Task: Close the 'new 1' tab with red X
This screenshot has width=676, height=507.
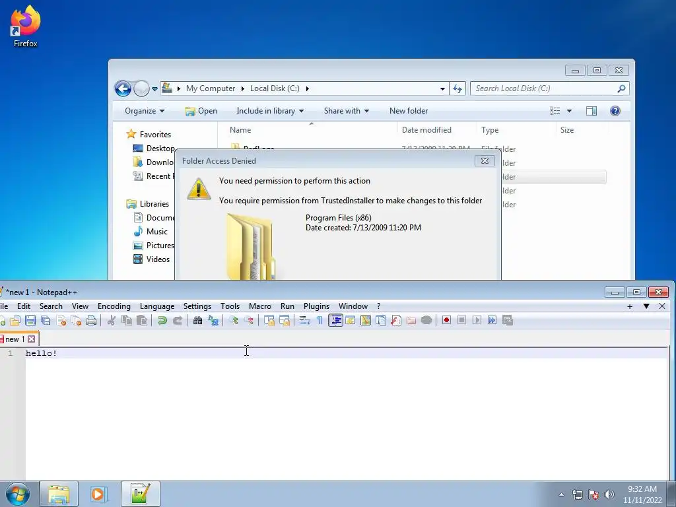Action: tap(32, 339)
